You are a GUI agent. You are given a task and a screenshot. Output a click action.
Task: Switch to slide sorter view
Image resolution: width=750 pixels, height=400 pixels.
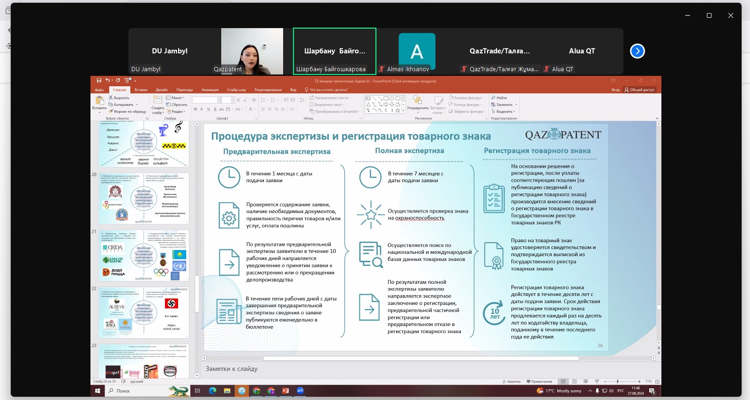pyautogui.click(x=574, y=382)
